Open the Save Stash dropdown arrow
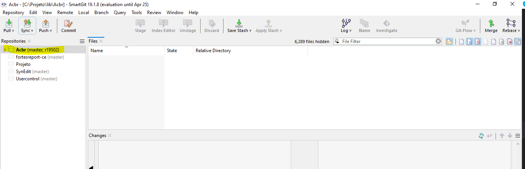This screenshot has height=169, width=525. (250, 30)
